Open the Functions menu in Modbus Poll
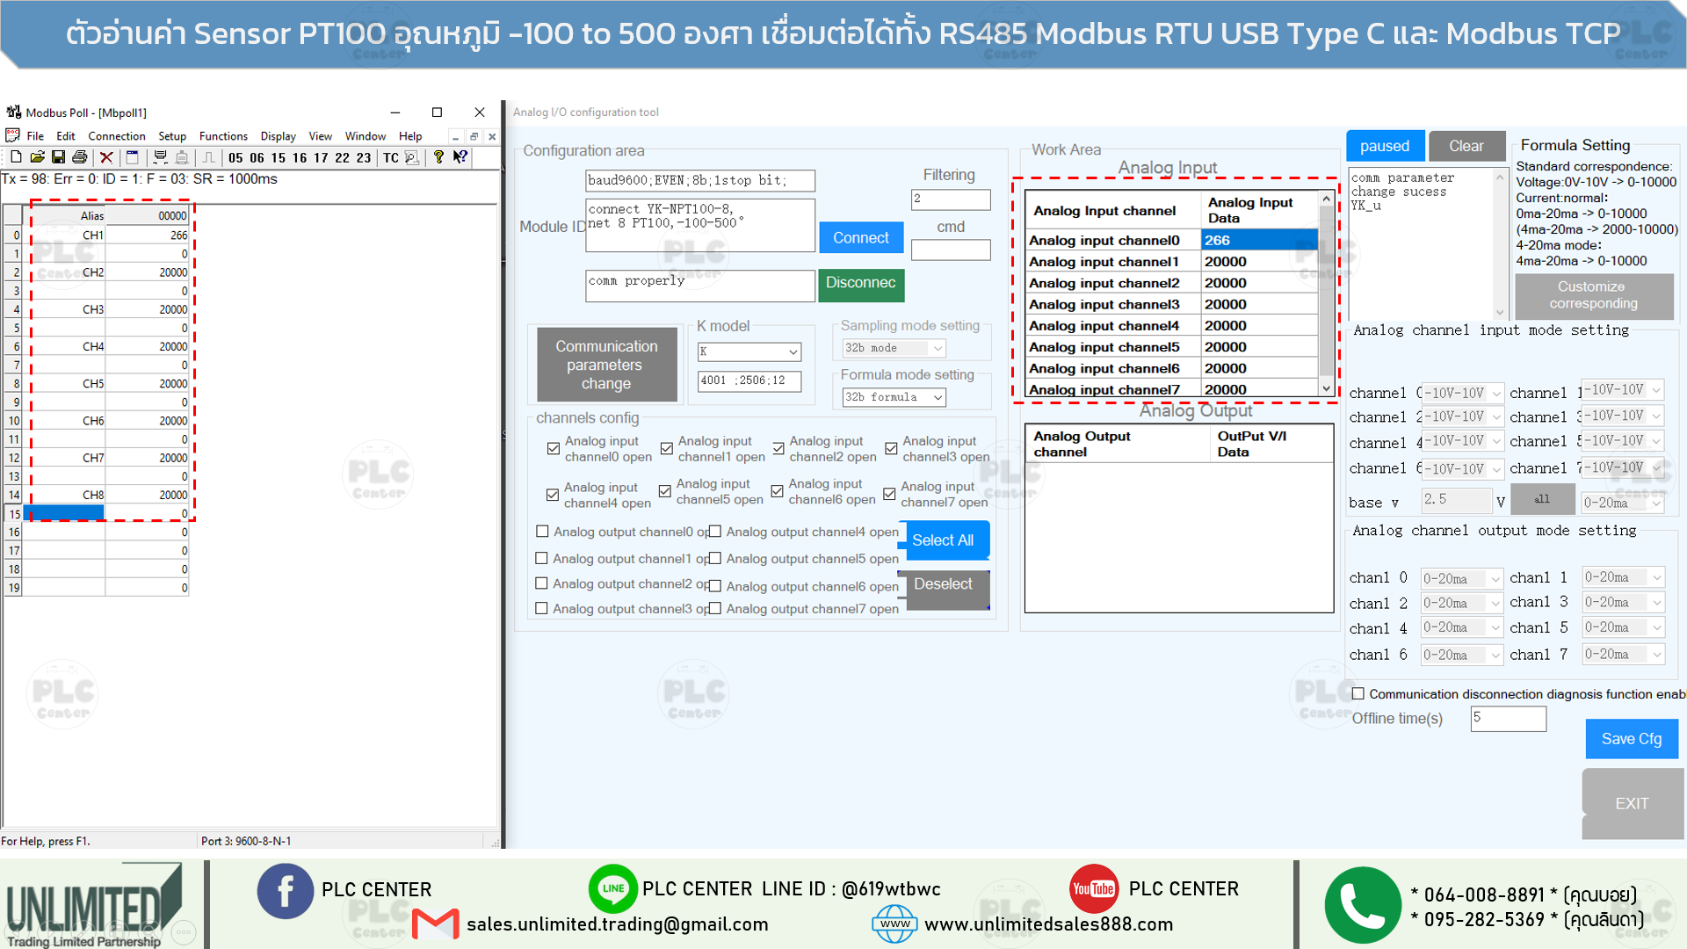This screenshot has width=1687, height=949. pos(223,136)
